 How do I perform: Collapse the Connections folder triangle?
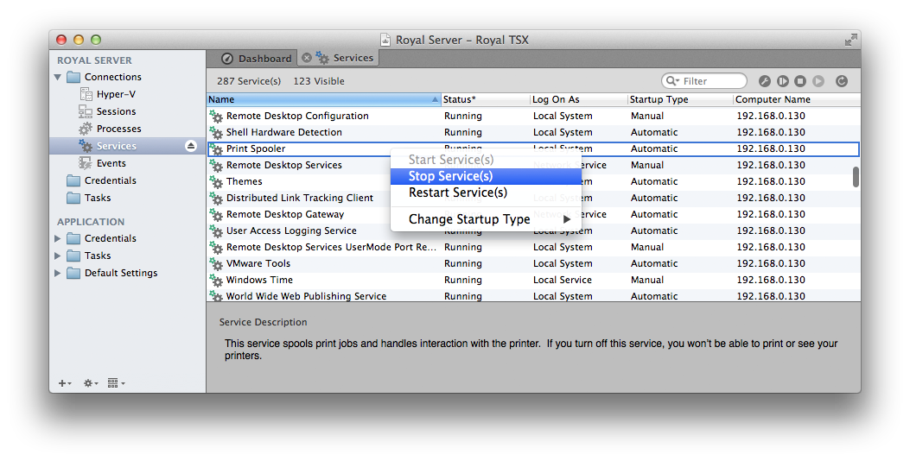pos(57,77)
